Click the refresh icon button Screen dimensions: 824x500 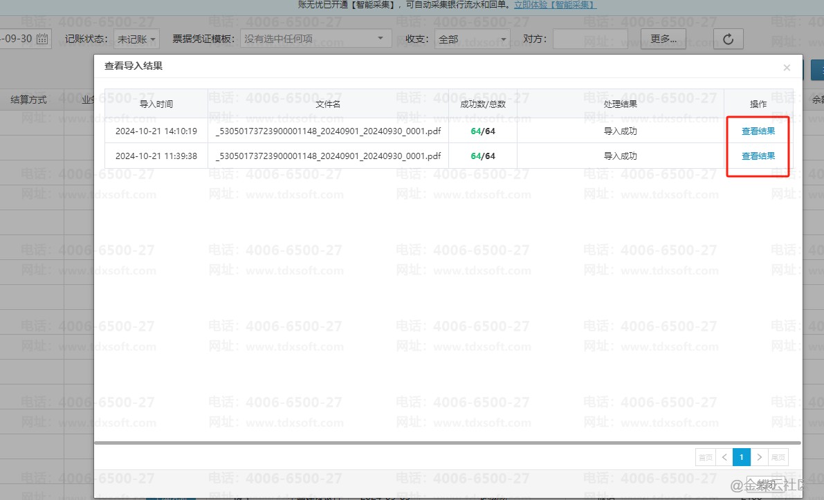pyautogui.click(x=728, y=39)
